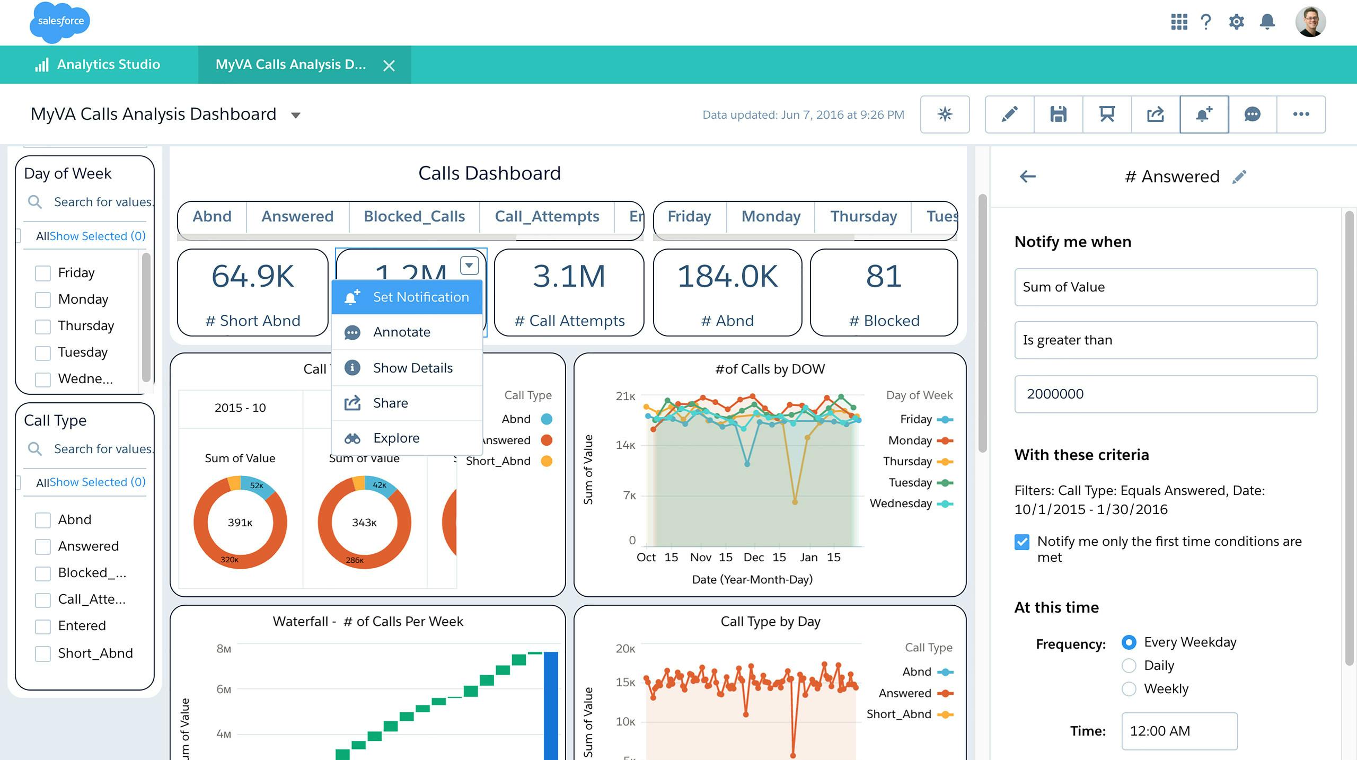Open the 1.2M widget dropdown arrow
This screenshot has width=1357, height=760.
(470, 265)
